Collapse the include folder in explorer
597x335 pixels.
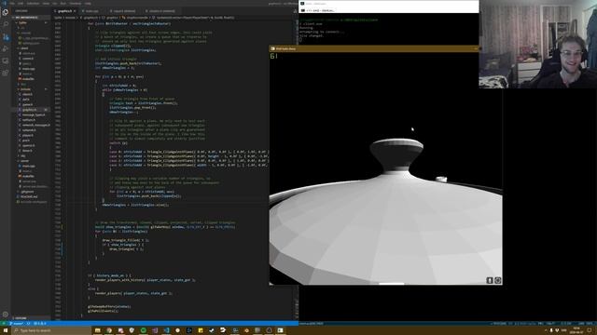coord(25,89)
